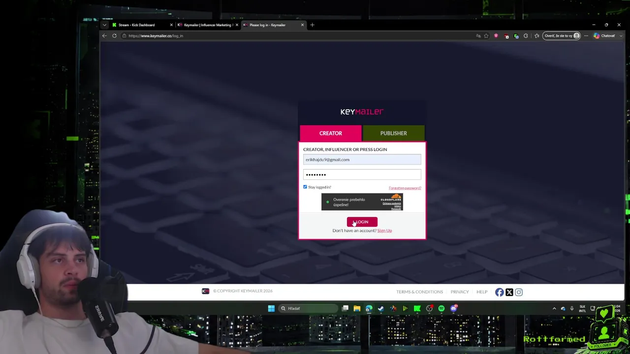Screen dimensions: 630x354
Task: Click the Edge icon on the taskbar
Action: click(369, 309)
